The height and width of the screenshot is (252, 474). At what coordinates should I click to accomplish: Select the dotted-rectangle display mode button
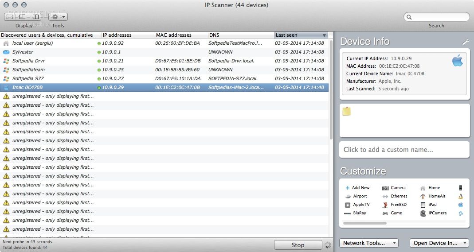10,17
